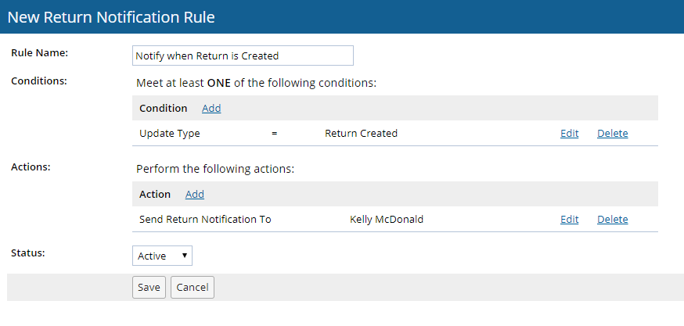Add a new action
This screenshot has width=684, height=326.
click(195, 195)
